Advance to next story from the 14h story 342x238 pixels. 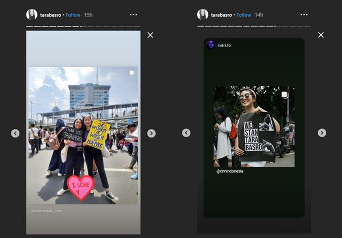tap(322, 133)
